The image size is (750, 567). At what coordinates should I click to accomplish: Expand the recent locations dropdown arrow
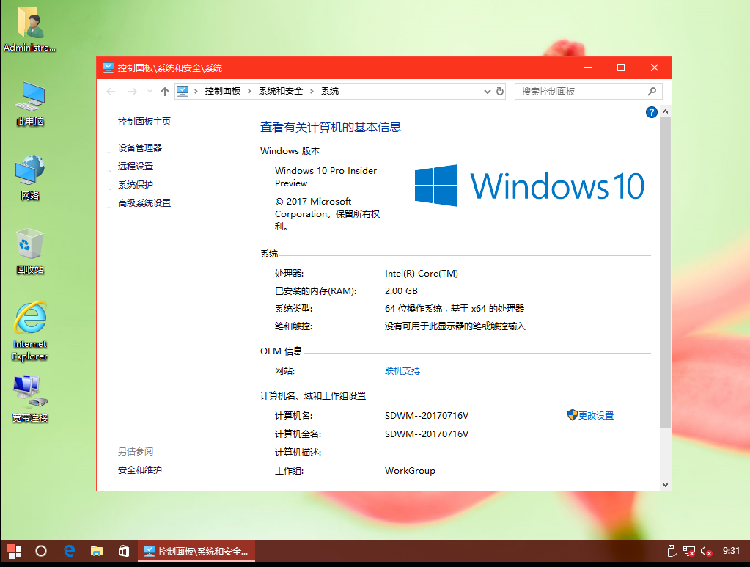click(x=150, y=92)
